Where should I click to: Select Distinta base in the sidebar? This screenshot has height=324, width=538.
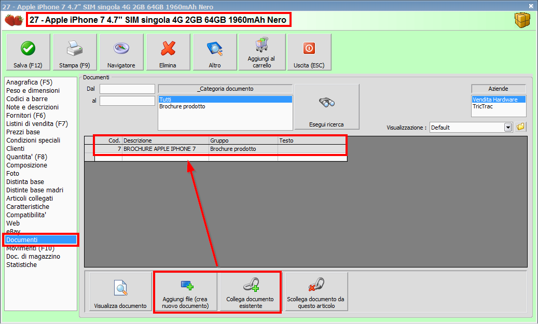pyautogui.click(x=25, y=182)
